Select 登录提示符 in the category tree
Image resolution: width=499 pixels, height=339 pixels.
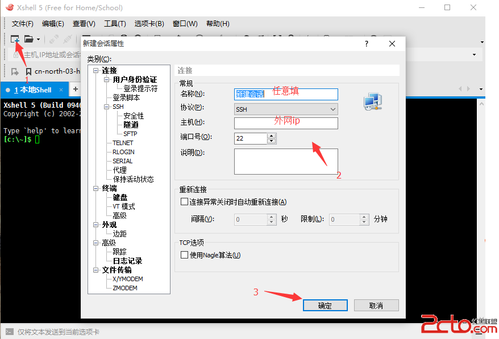(x=140, y=88)
